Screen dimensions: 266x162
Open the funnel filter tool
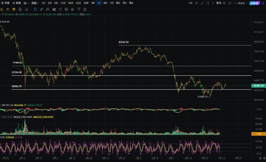(x=79, y=9)
